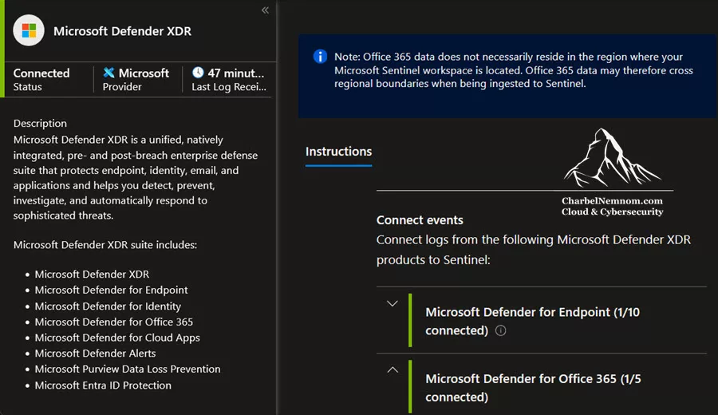The width and height of the screenshot is (718, 415).
Task: Click the 'Connect events' heading
Action: click(420, 219)
